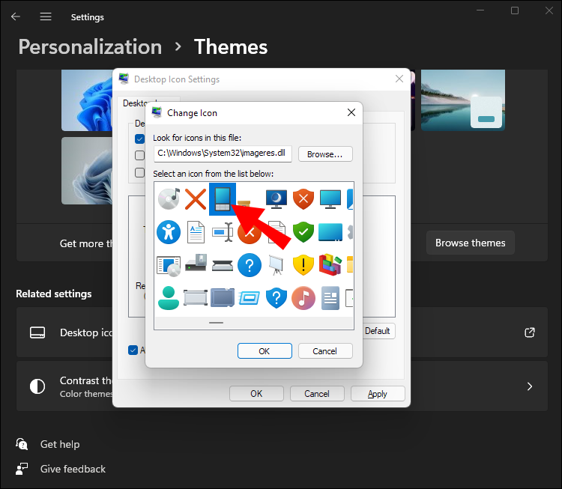
Task: Select the orange shield with X icon
Action: coord(303,199)
